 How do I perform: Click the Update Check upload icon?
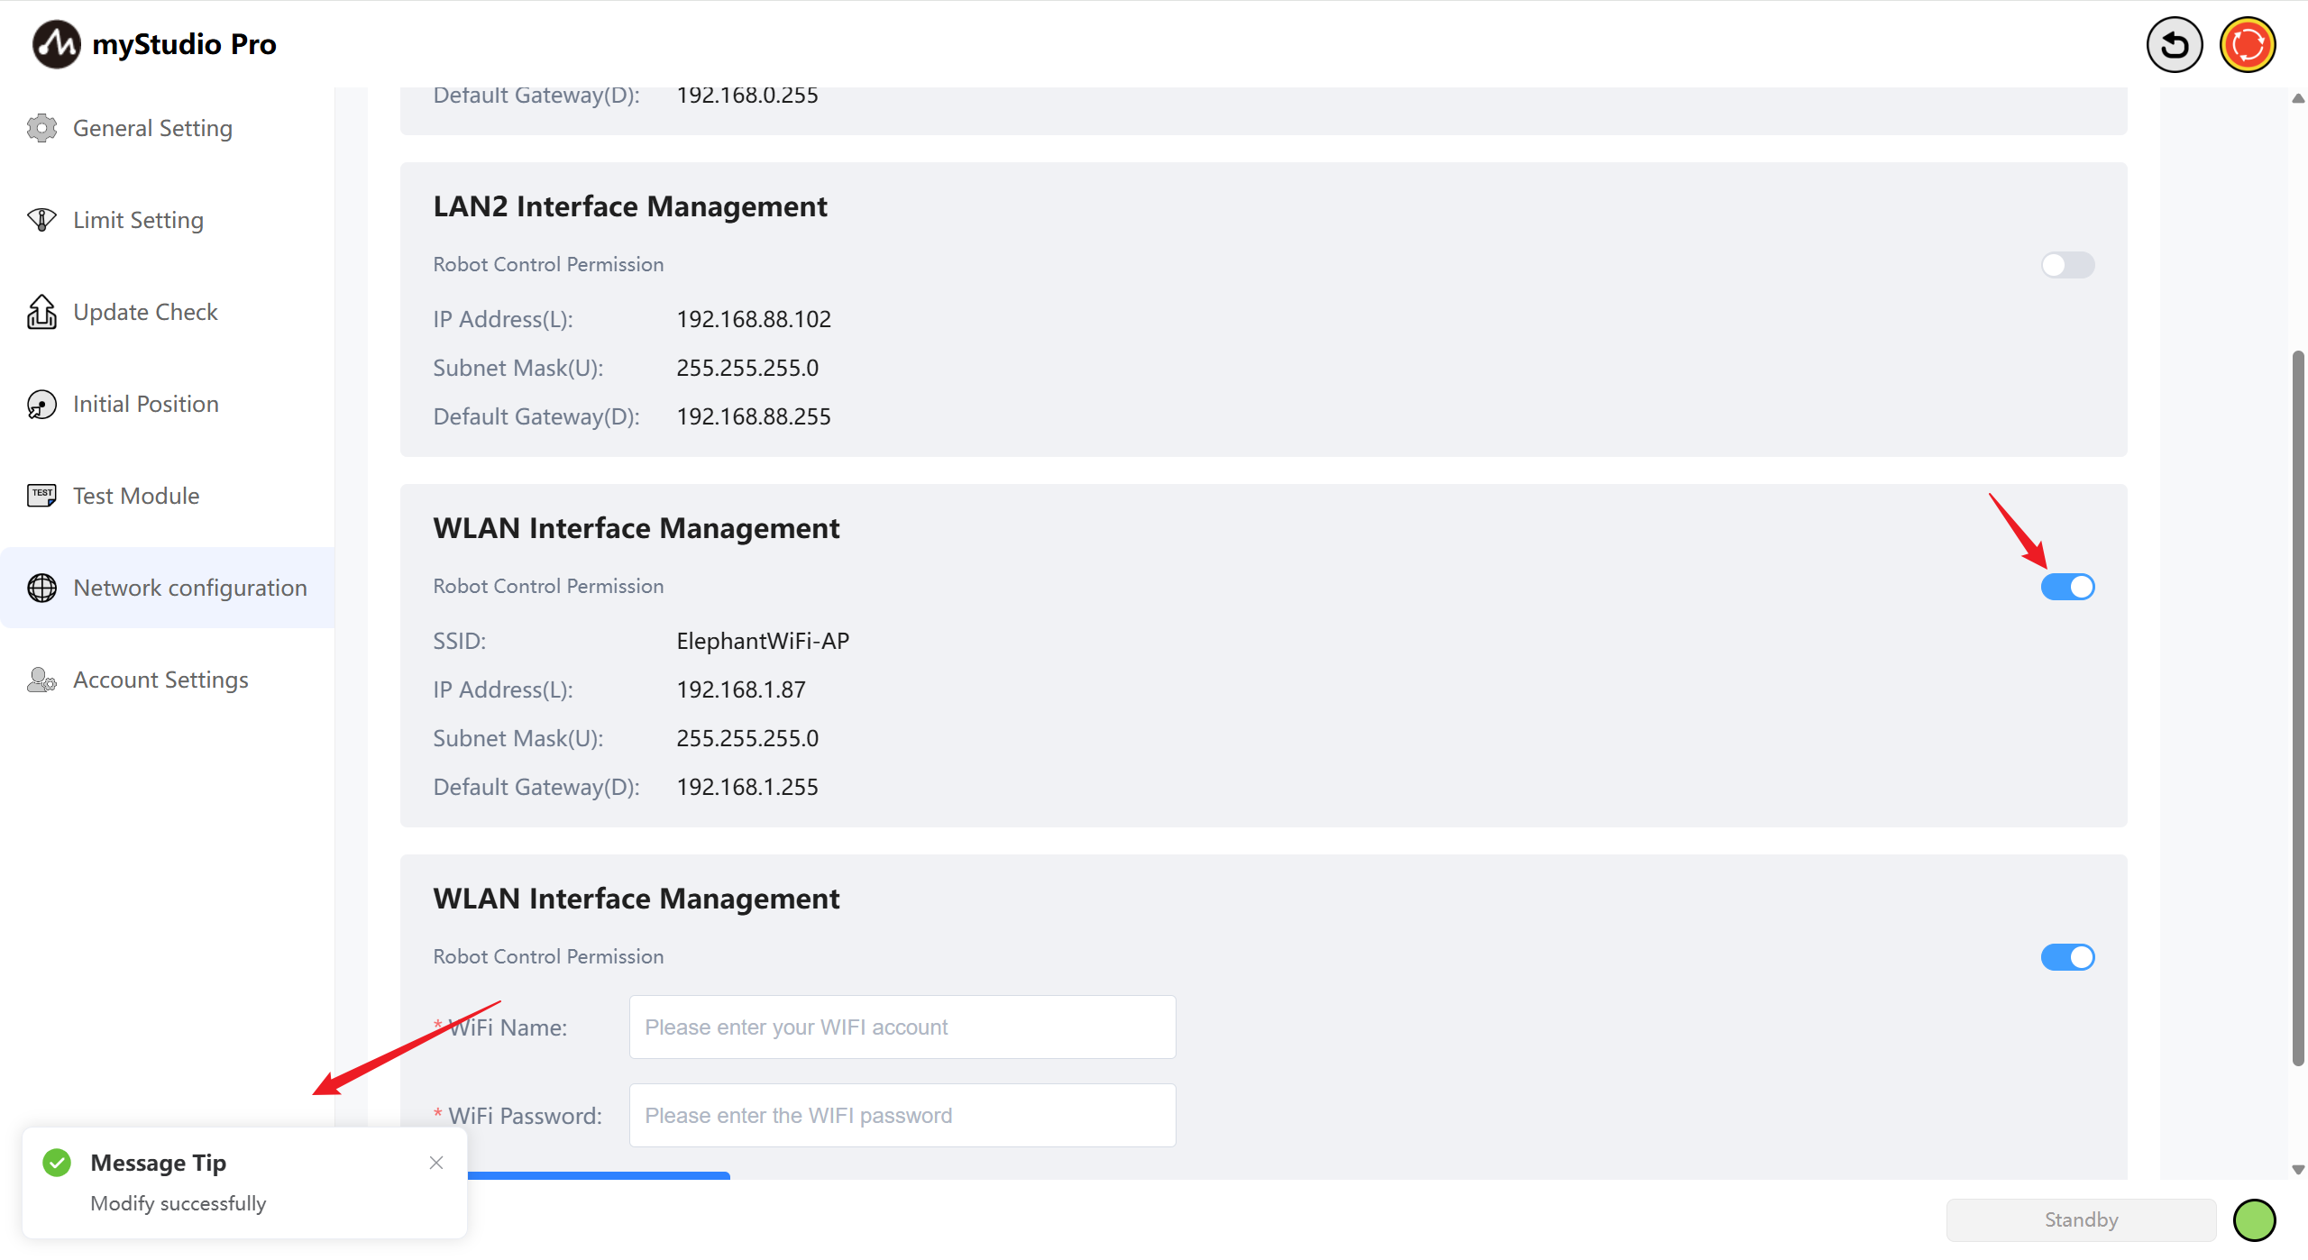[x=41, y=312]
